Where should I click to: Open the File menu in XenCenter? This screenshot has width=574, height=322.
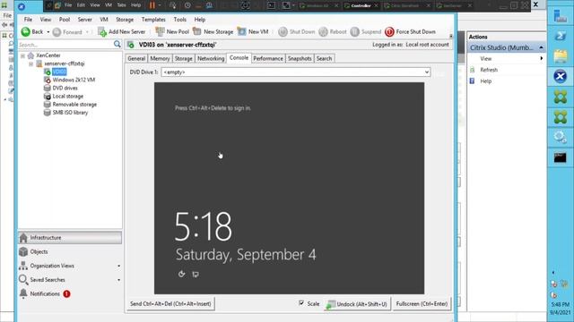(x=28, y=20)
